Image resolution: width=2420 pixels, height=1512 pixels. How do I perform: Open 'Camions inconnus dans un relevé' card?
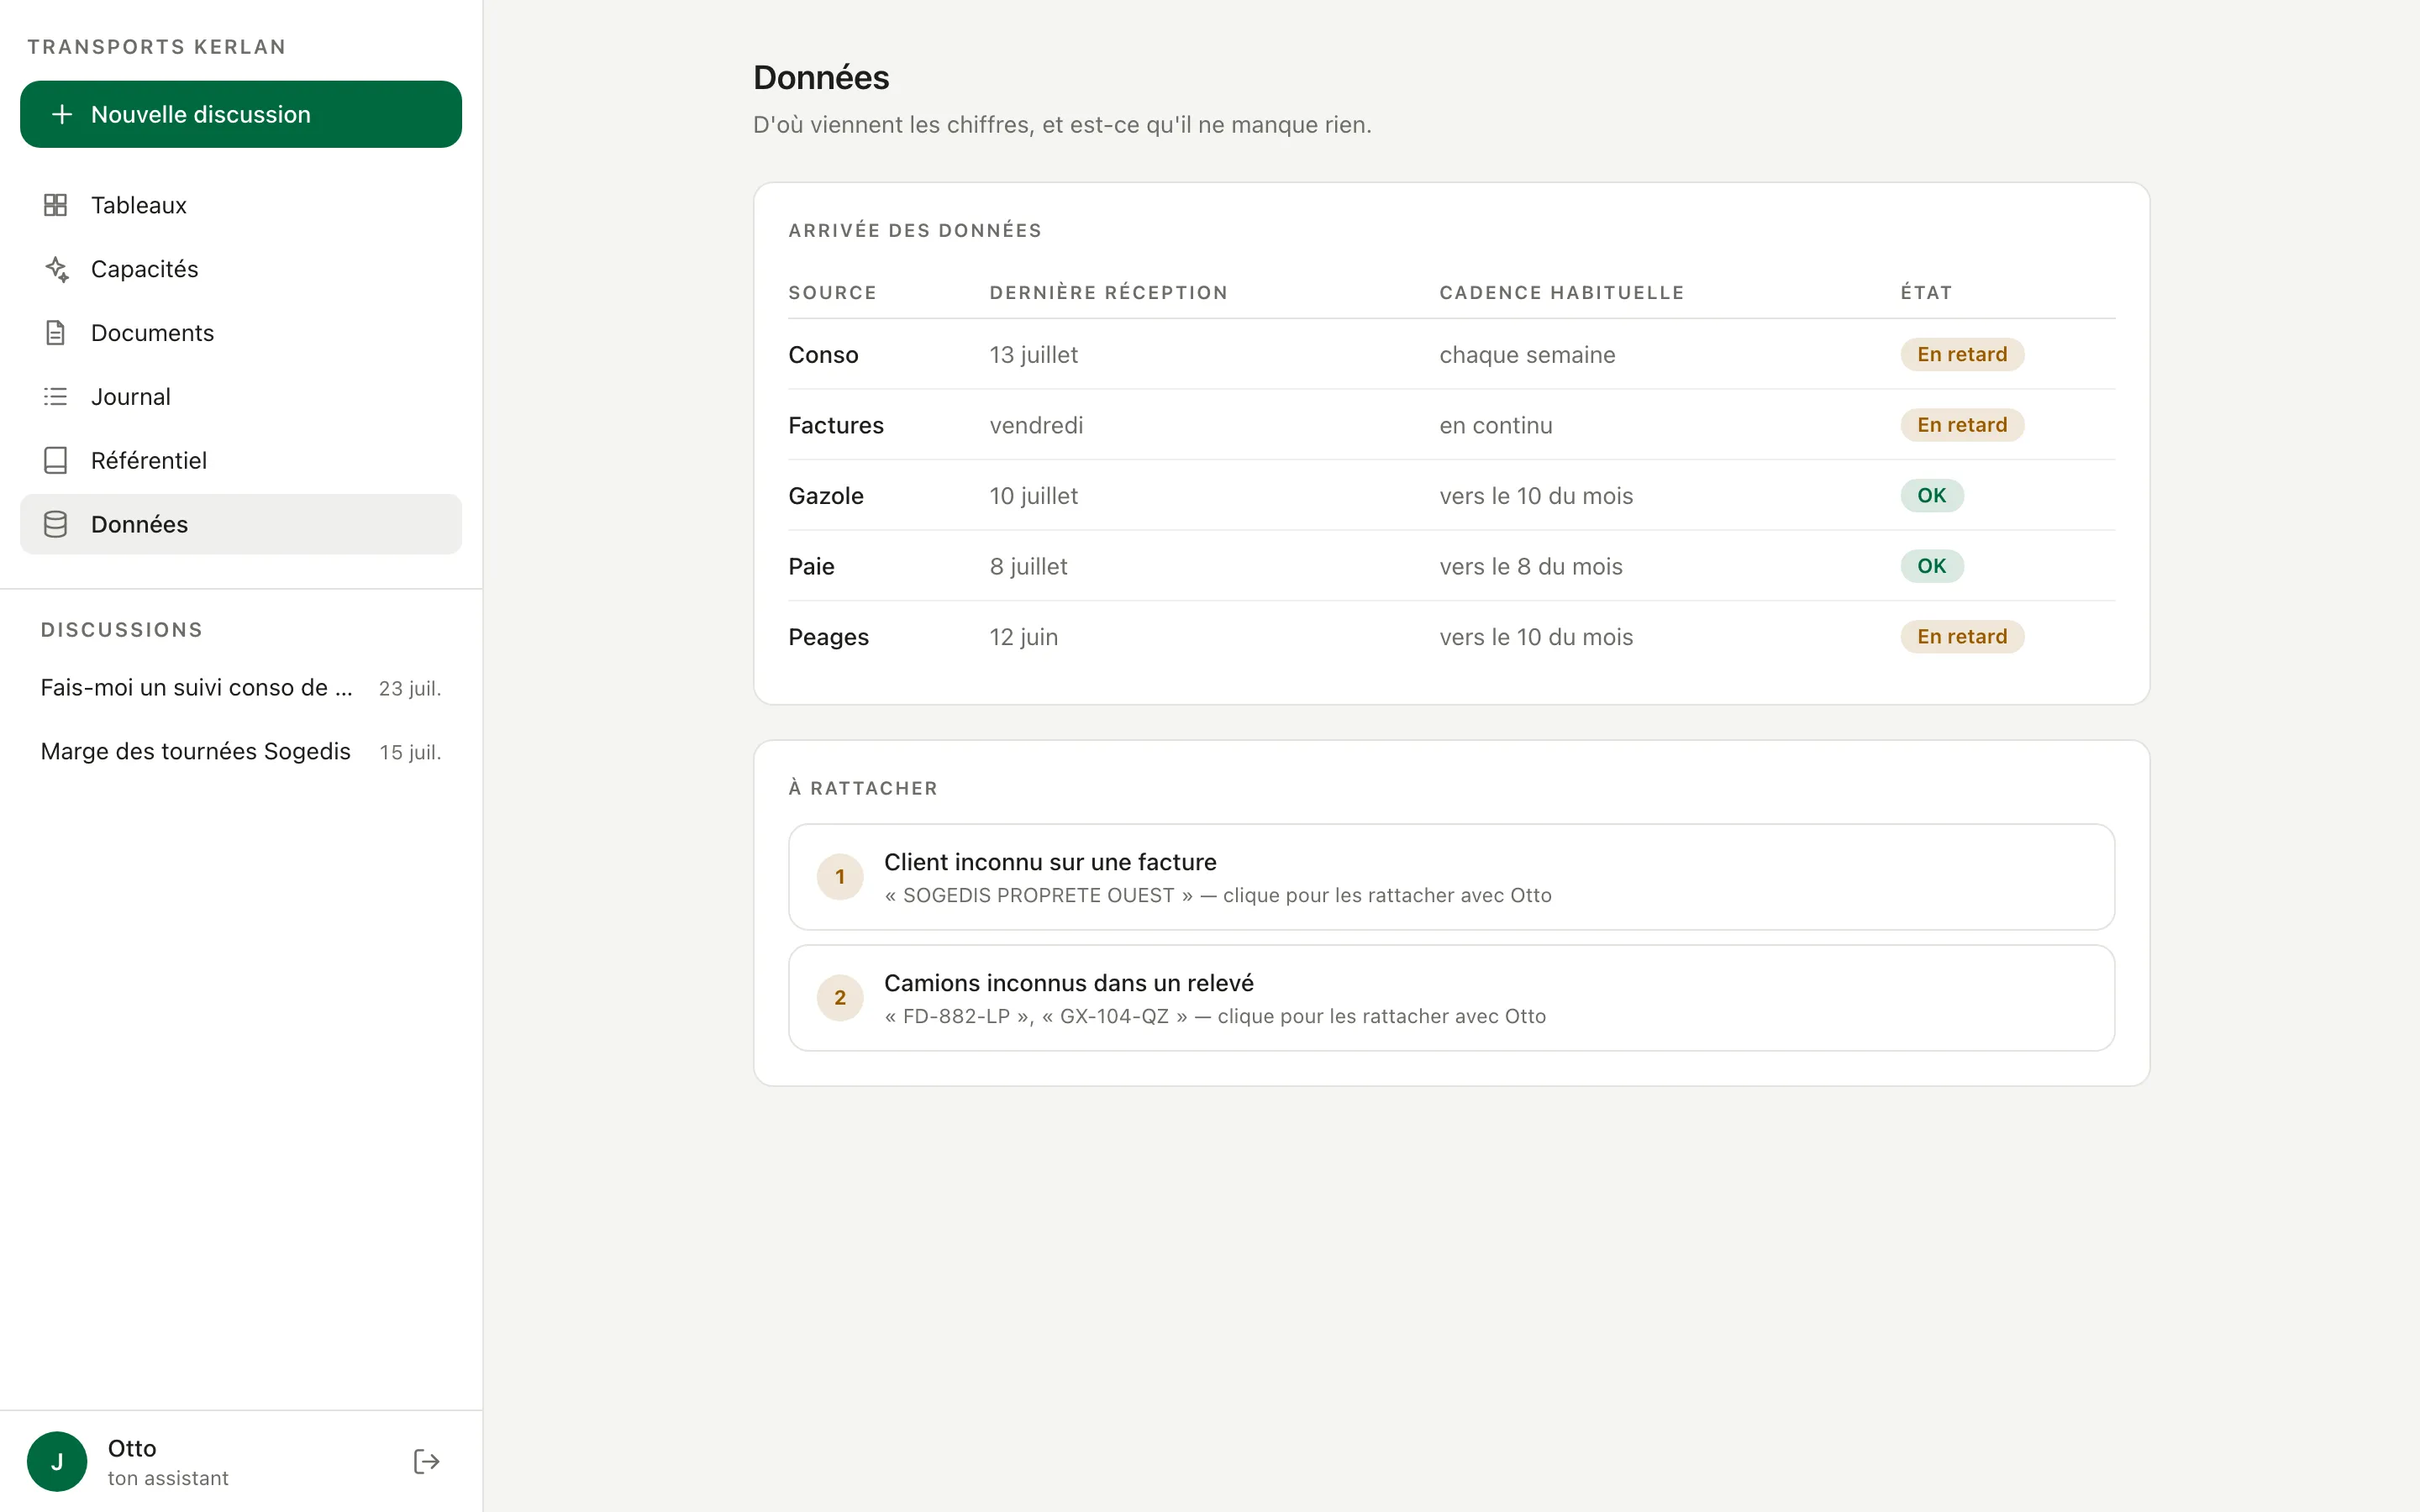click(1451, 998)
